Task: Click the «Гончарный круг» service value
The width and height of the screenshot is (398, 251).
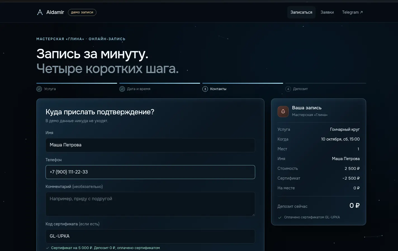Action: [x=345, y=129]
